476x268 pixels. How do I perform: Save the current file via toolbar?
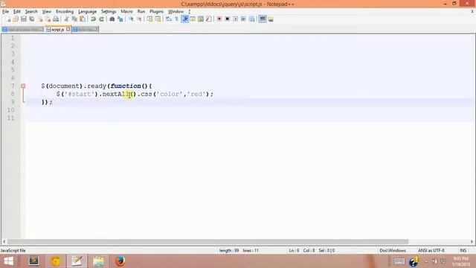tap(23, 19)
